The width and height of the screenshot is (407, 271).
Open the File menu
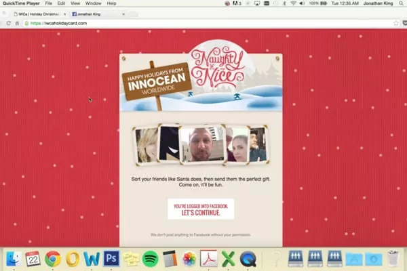(x=49, y=3)
